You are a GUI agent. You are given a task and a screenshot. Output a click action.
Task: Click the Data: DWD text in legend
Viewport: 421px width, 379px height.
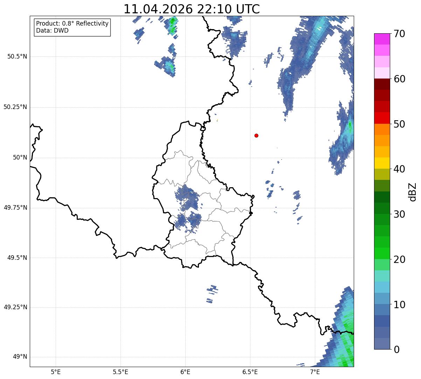pos(53,31)
